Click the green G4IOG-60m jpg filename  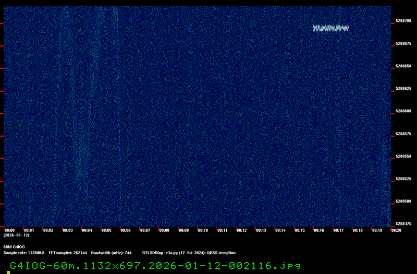click(x=155, y=266)
